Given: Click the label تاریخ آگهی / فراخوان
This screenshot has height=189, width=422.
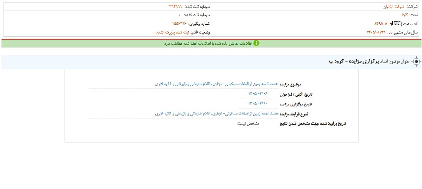Looking at the screenshot, I should pos(297,94).
